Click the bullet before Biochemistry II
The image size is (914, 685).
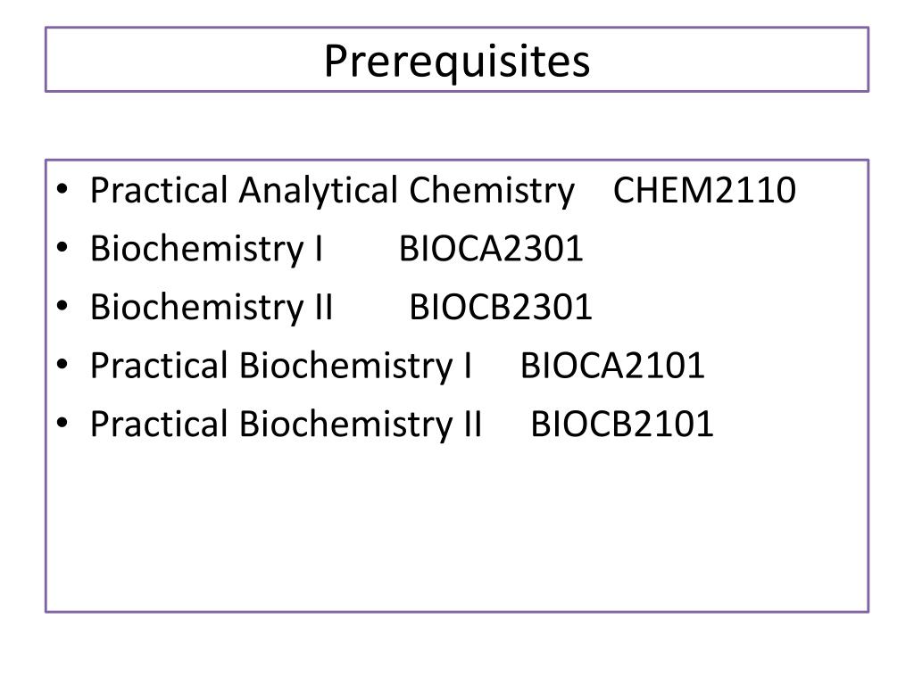[x=62, y=306]
